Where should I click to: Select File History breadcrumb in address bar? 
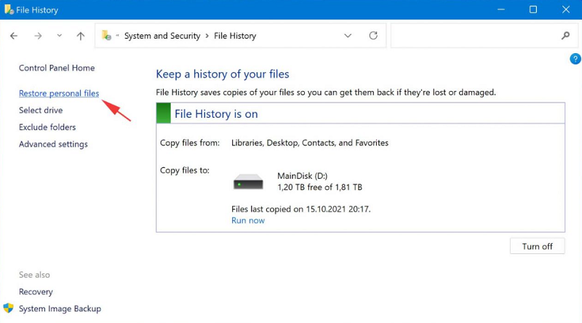click(235, 36)
